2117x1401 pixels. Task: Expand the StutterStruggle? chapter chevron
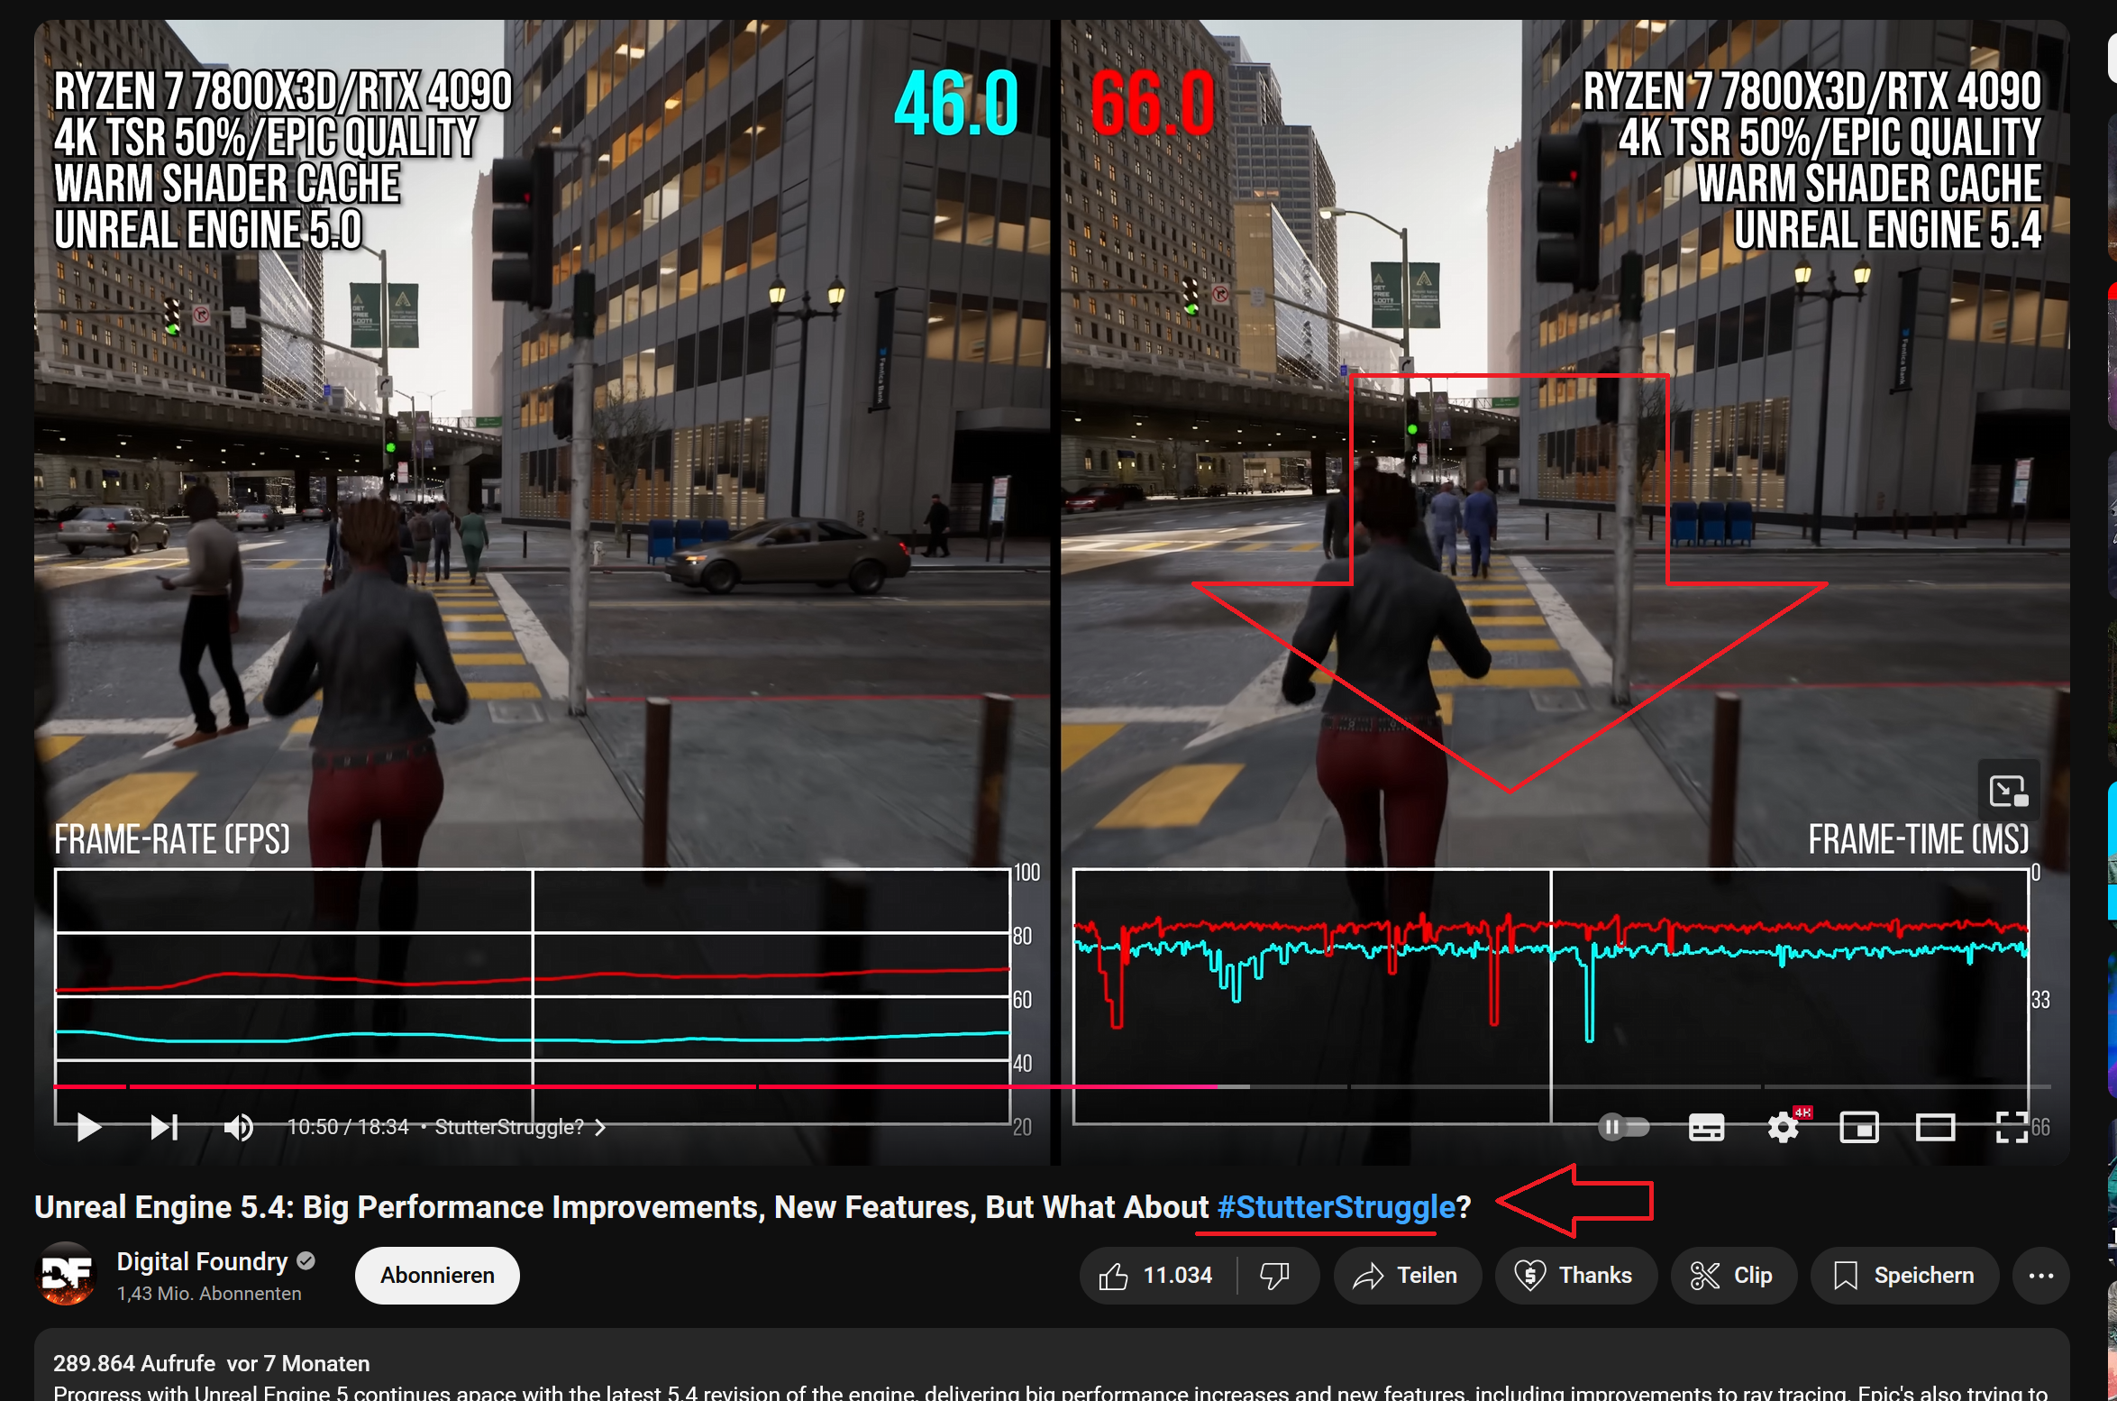click(x=600, y=1127)
